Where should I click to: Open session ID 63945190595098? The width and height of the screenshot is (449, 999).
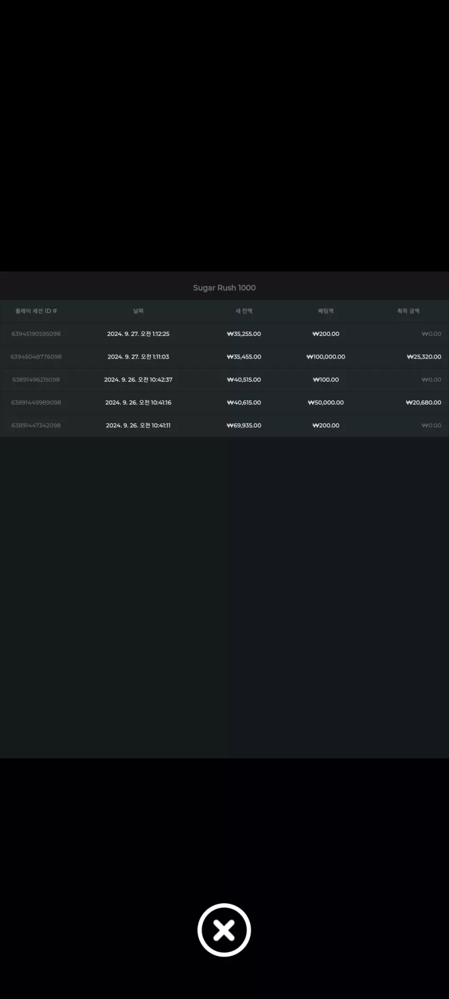click(x=36, y=334)
